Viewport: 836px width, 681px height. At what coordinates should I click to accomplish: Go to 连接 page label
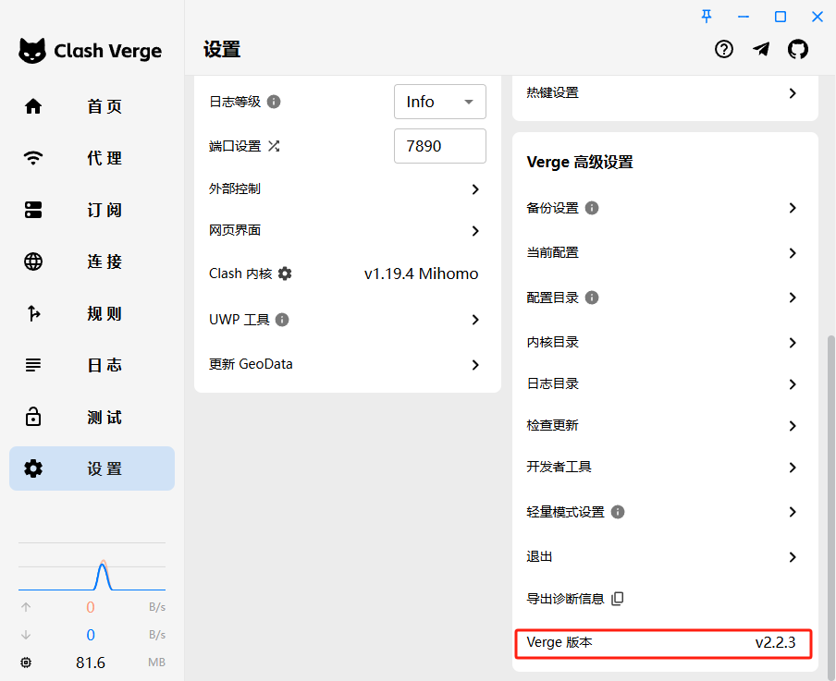(104, 261)
